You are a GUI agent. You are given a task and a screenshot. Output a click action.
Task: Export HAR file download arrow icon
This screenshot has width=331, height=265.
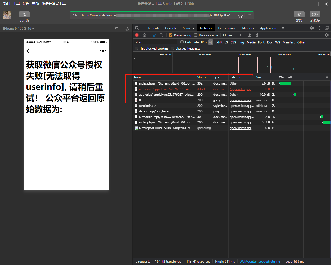click(257, 35)
